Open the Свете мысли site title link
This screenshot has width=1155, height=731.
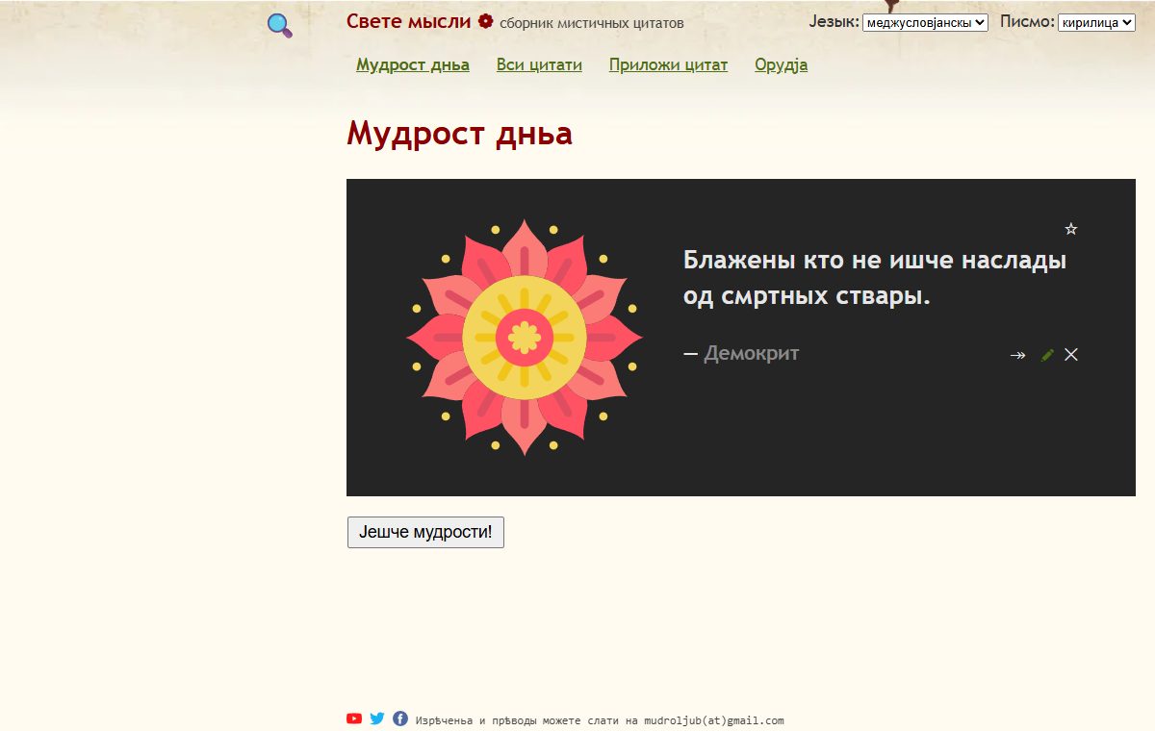point(409,21)
